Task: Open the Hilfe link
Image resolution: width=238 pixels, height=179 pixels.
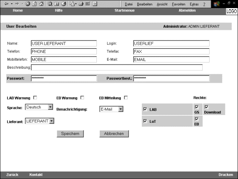Action: 59,10
